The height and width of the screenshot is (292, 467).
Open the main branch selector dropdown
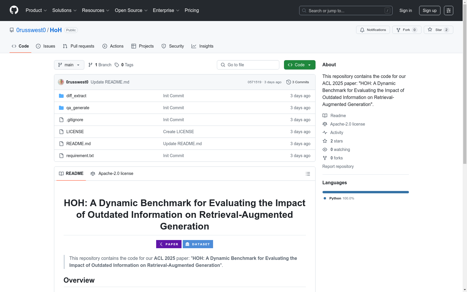(x=69, y=65)
